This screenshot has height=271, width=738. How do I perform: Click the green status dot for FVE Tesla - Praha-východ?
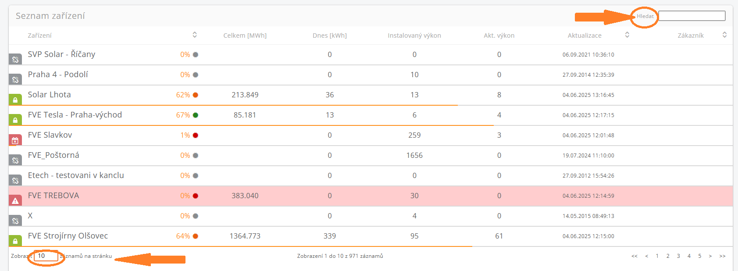(x=196, y=115)
